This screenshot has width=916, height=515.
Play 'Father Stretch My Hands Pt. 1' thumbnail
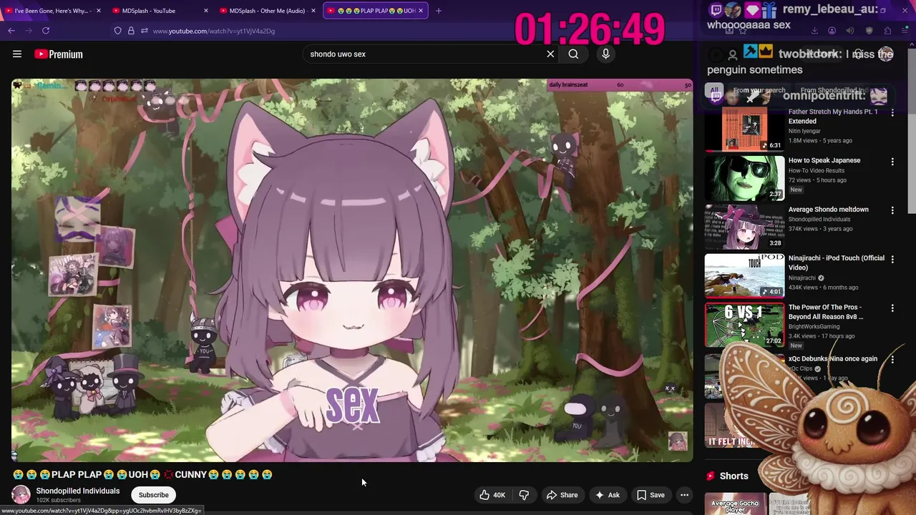744,129
